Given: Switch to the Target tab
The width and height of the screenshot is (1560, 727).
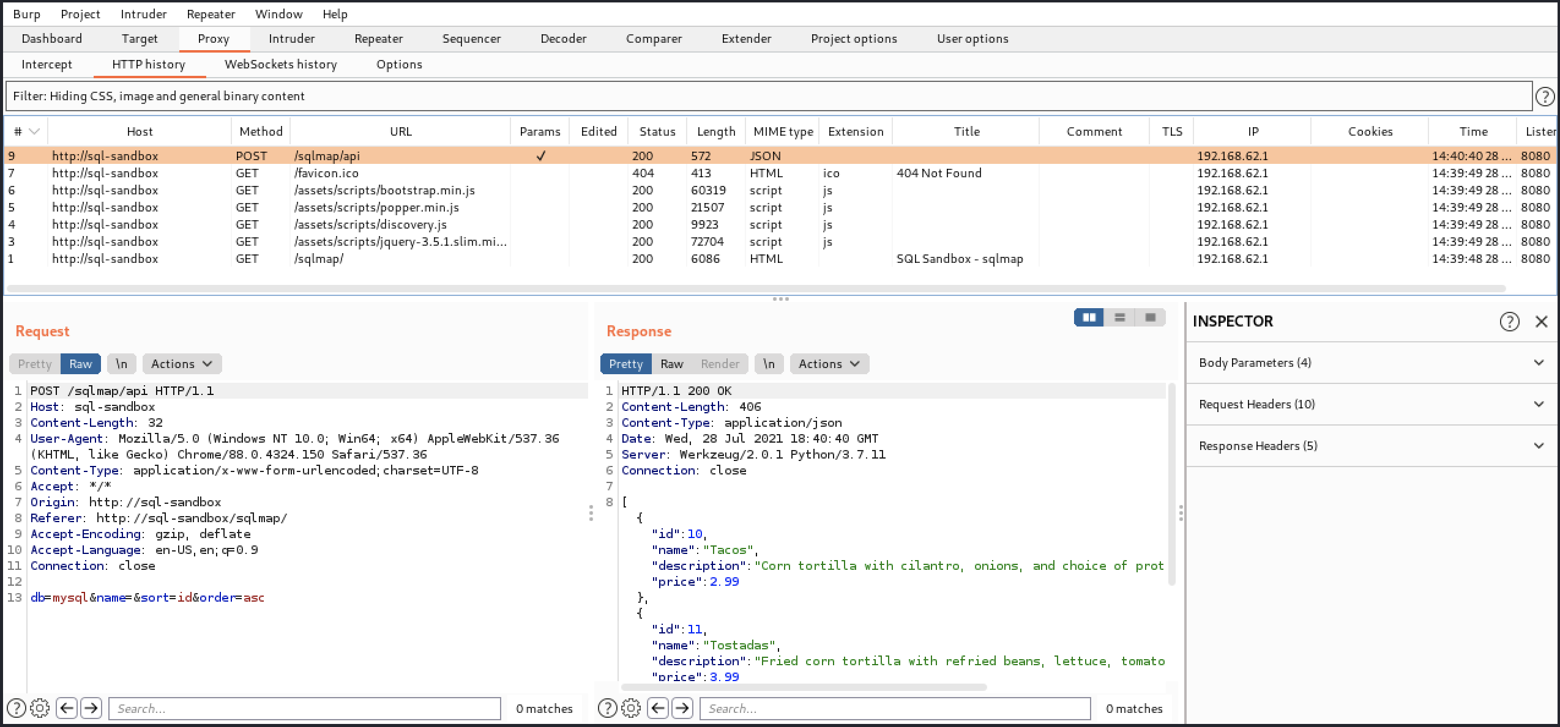Looking at the screenshot, I should point(139,39).
